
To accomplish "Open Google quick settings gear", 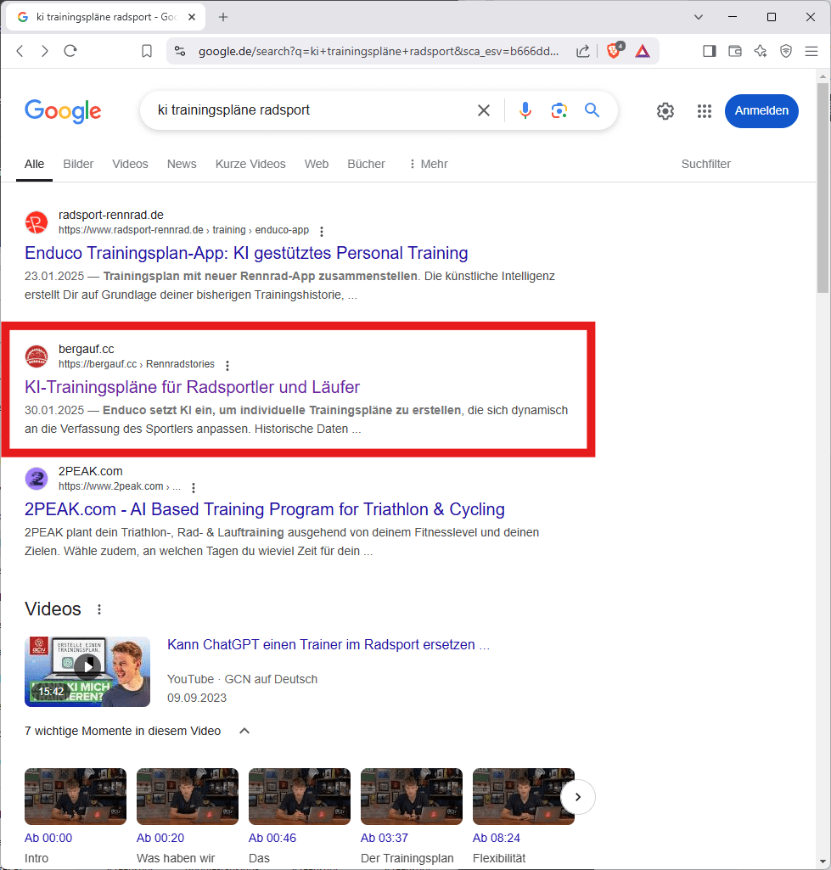I will pos(665,111).
